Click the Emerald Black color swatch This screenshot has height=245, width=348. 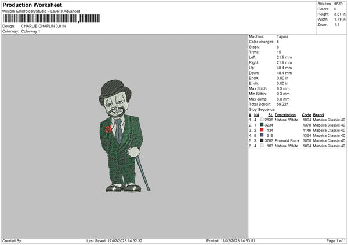coord(262,140)
